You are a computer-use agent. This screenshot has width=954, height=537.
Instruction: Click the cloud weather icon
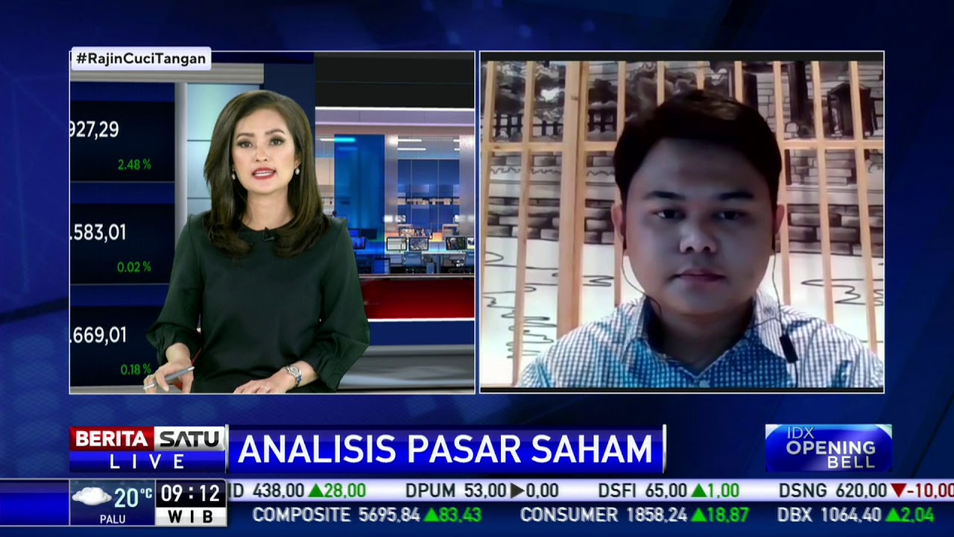92,497
